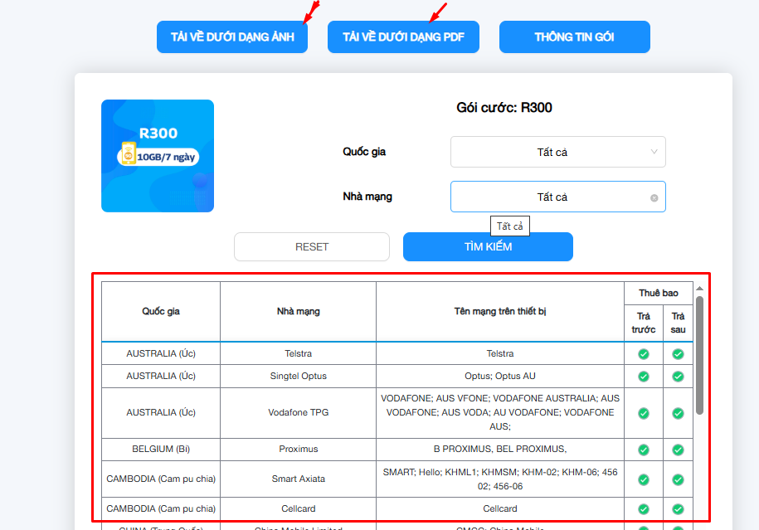Click Trả trước checkmark for Vodafone TPG
Viewport: 759px width, 530px height.
(x=644, y=413)
